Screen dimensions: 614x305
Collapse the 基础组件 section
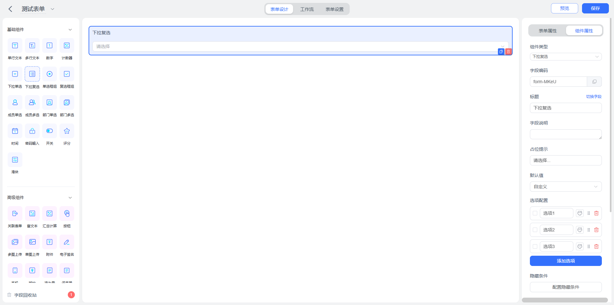click(x=70, y=29)
